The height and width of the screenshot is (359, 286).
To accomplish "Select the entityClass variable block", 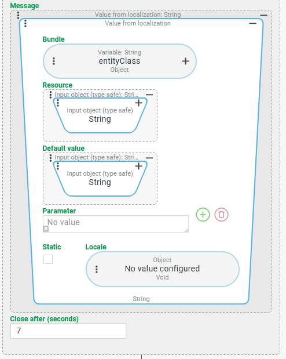I will 120,61.
